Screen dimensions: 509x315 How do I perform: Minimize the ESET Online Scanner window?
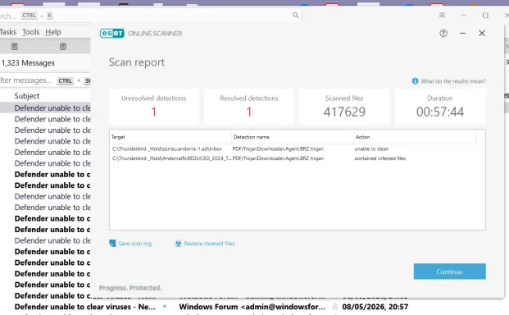462,33
